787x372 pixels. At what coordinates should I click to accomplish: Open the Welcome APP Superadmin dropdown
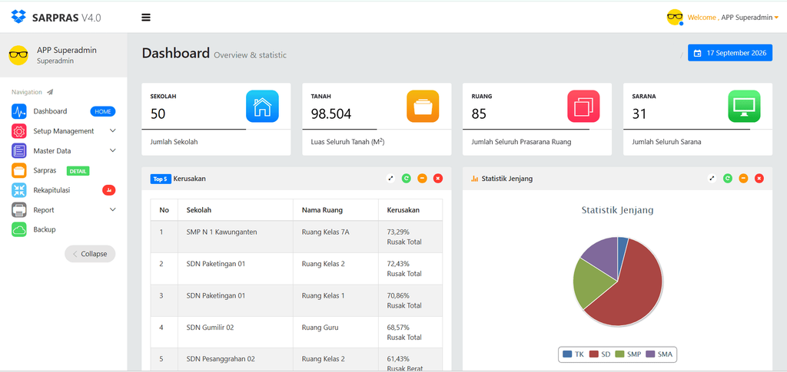coord(732,18)
